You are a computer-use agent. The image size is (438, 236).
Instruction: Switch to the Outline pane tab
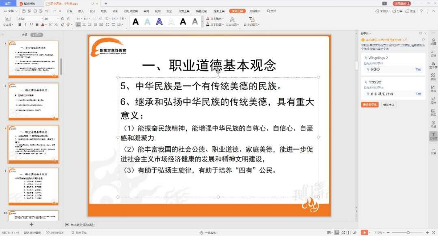(x=25, y=35)
